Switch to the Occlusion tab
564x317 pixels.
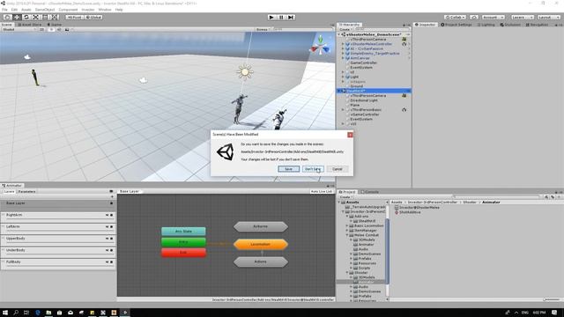coord(510,25)
